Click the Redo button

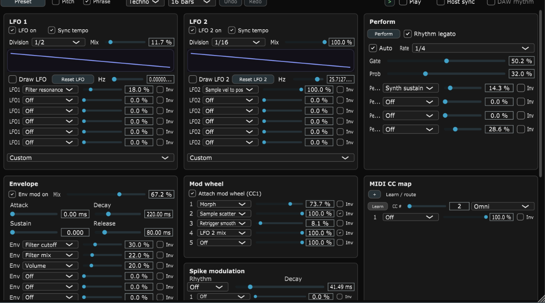tap(255, 2)
